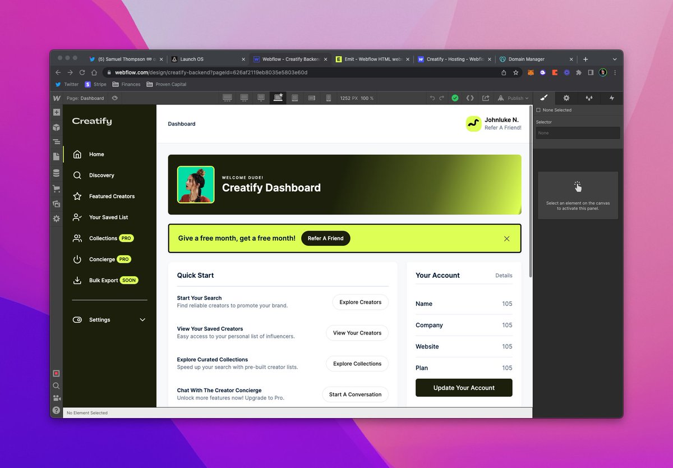This screenshot has height=468, width=673.
Task: Click the red audit square icon
Action: [x=56, y=373]
